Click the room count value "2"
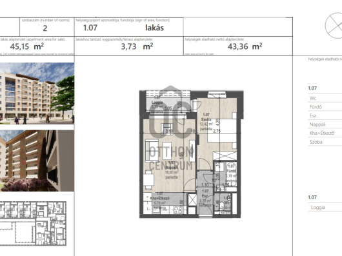Viewport: 342px width, 256px height. coord(45,28)
